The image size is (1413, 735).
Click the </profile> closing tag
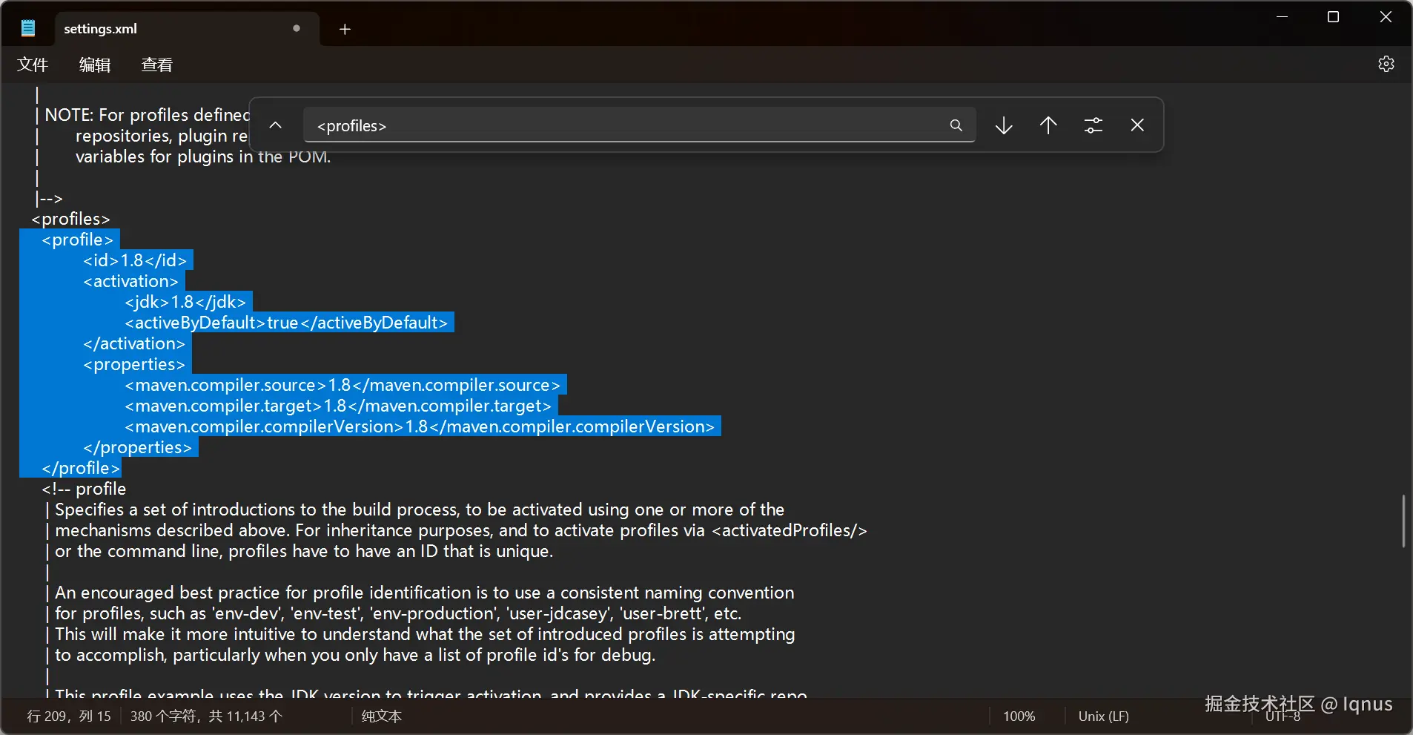tap(81, 468)
